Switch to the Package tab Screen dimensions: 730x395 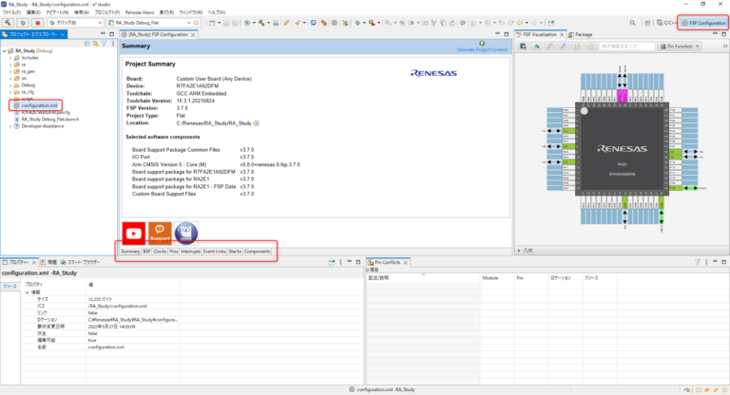click(x=580, y=34)
